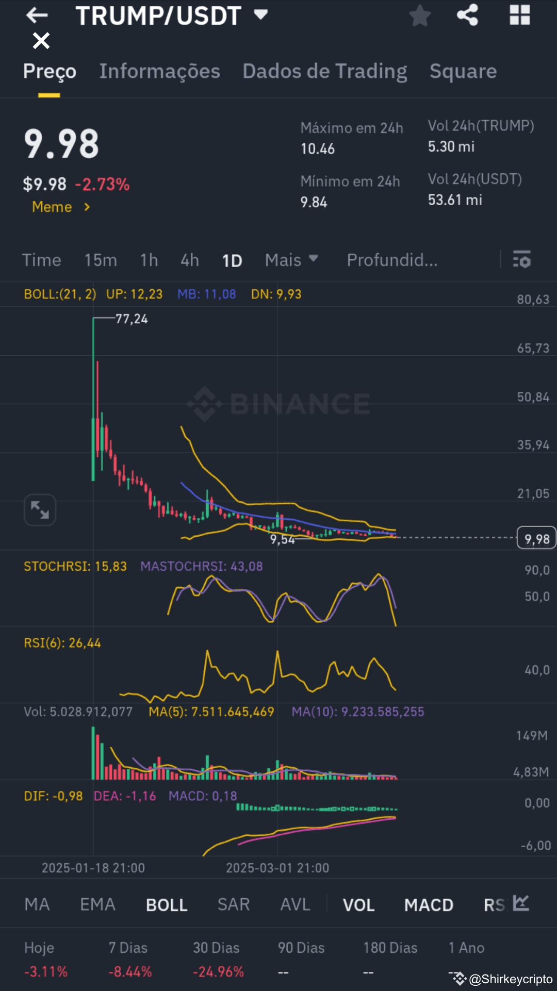The image size is (557, 991).
Task: Open indicator settings chart icon
Action: [521, 903]
